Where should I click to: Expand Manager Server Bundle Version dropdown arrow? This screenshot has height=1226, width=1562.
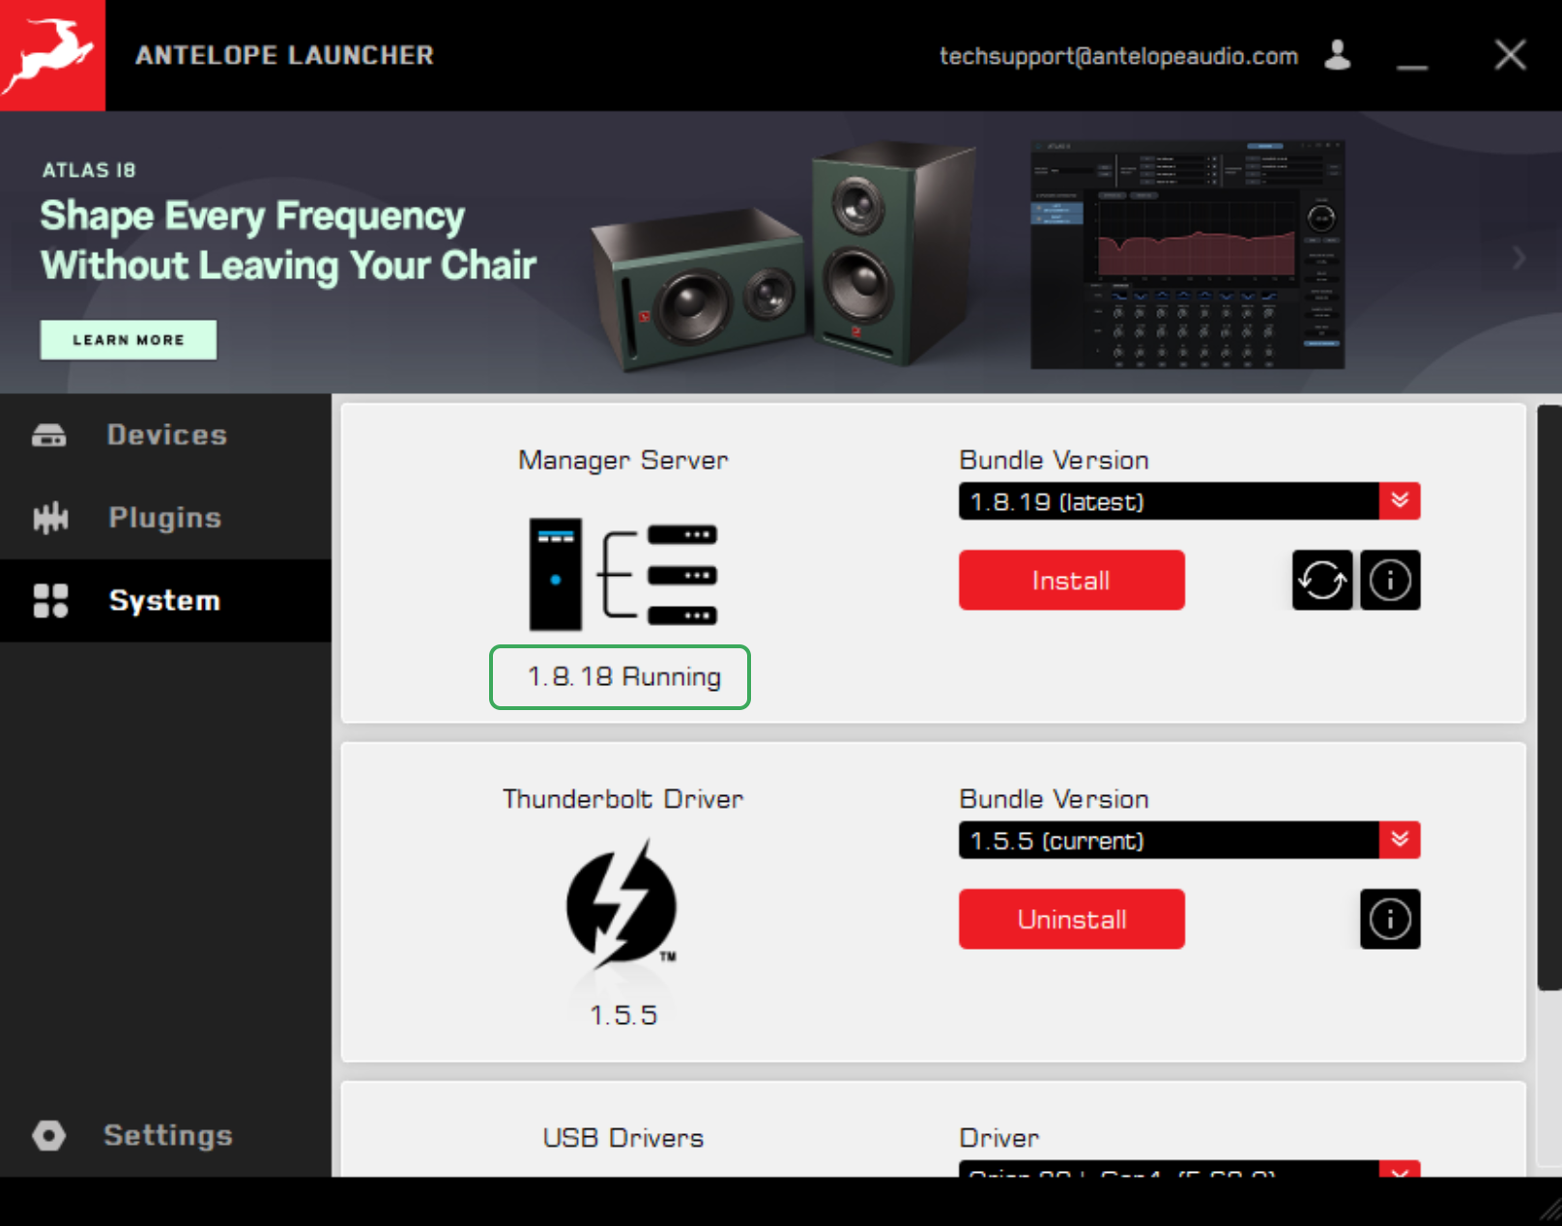click(x=1400, y=500)
